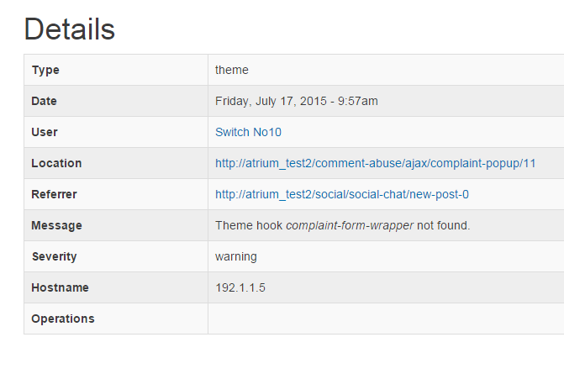
Task: Click the italic complaint-form-wrapper text
Action: [350, 225]
